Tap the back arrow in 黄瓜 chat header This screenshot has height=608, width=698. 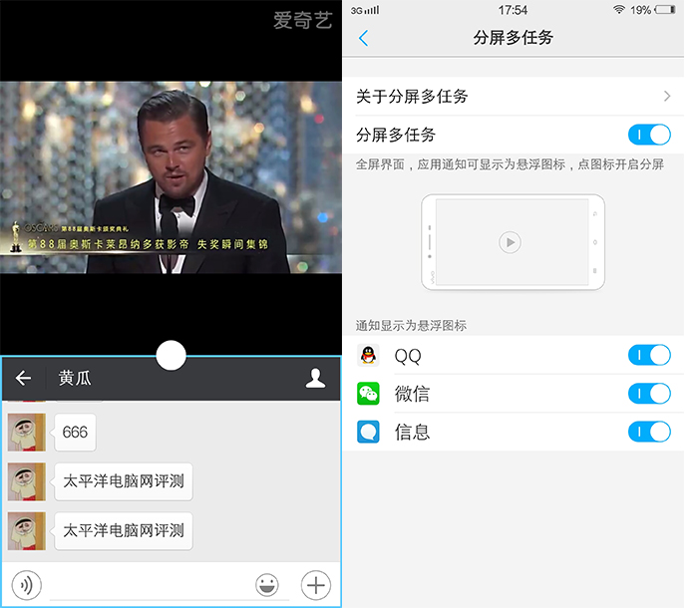pos(24,379)
